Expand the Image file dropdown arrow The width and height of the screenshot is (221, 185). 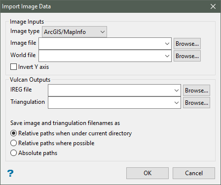point(167,44)
